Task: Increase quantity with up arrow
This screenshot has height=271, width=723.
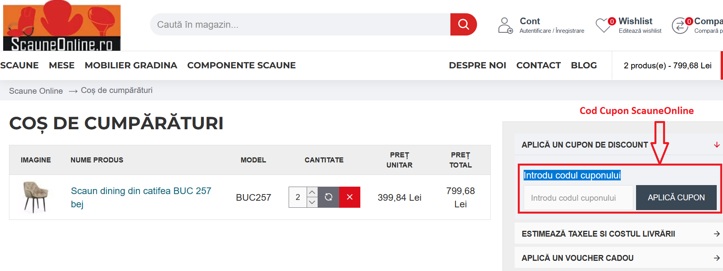Action: point(312,192)
